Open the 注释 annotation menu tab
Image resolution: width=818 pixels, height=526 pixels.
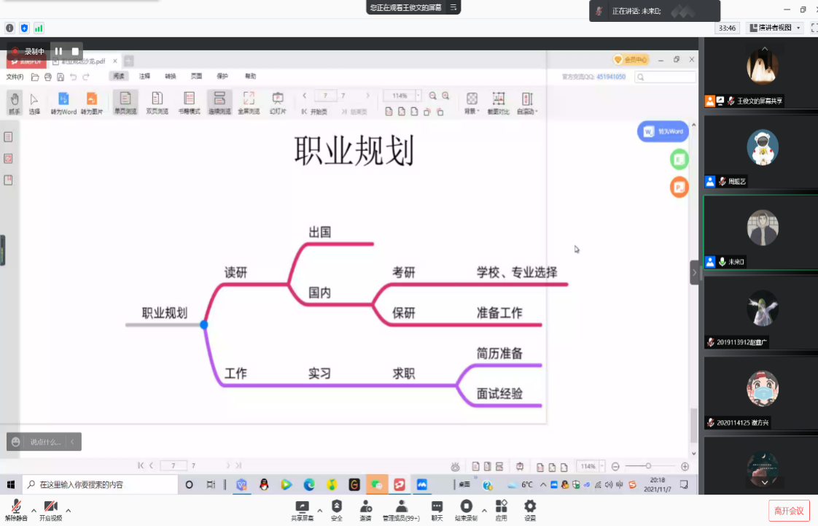144,77
